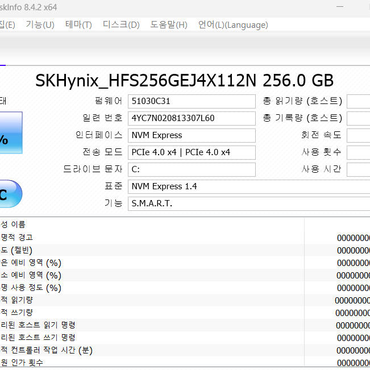Select the 쓰기량 attribute row

click(x=185, y=313)
